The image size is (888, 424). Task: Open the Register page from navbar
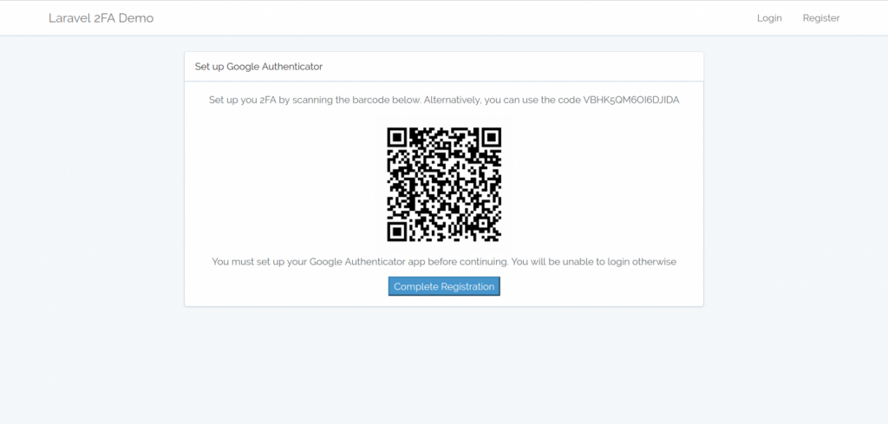coord(820,18)
